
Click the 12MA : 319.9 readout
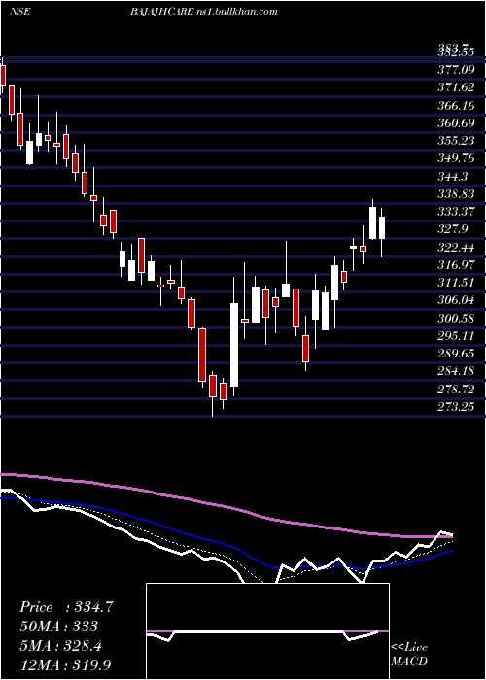pyautogui.click(x=65, y=665)
